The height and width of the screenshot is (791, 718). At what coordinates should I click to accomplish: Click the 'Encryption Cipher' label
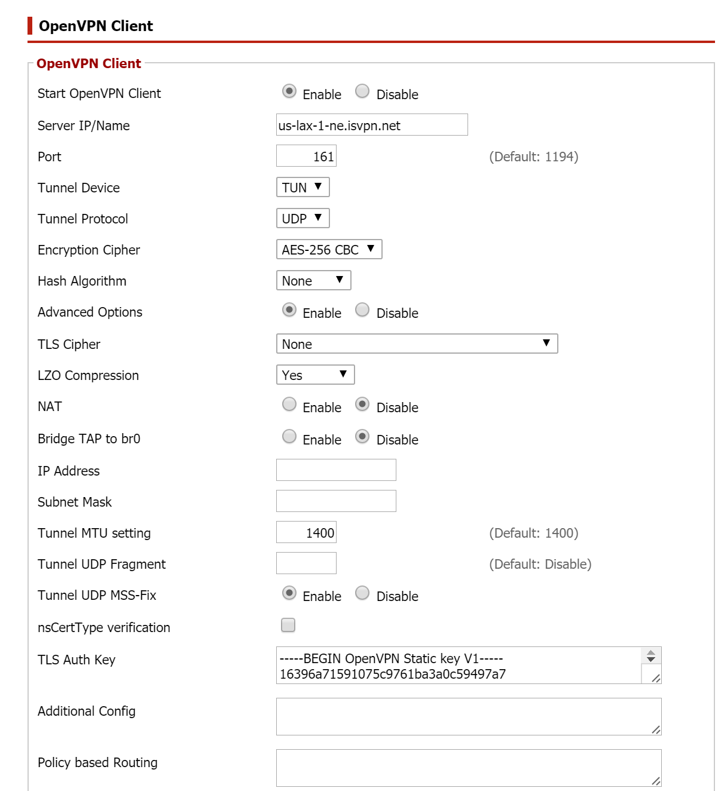pyautogui.click(x=88, y=250)
